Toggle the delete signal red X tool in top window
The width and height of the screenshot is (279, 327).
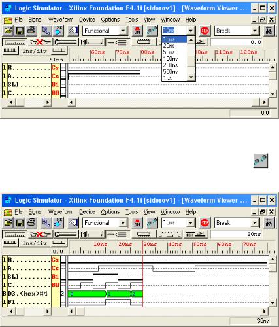[40, 42]
